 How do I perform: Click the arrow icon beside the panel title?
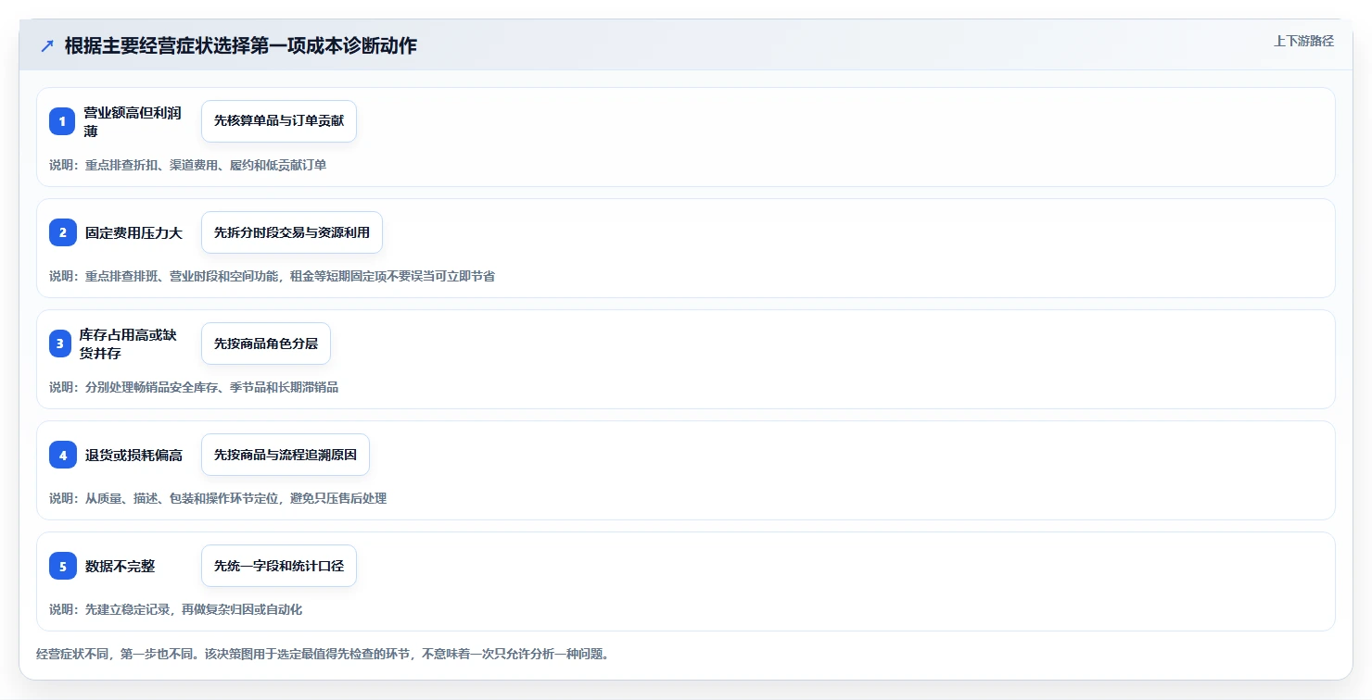[x=47, y=46]
